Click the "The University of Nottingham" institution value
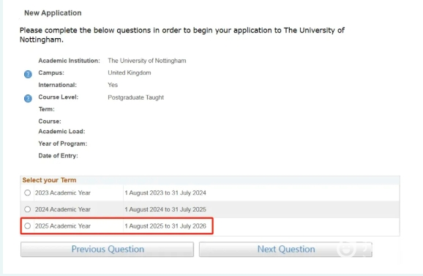This screenshot has height=276, width=423. pos(147,61)
